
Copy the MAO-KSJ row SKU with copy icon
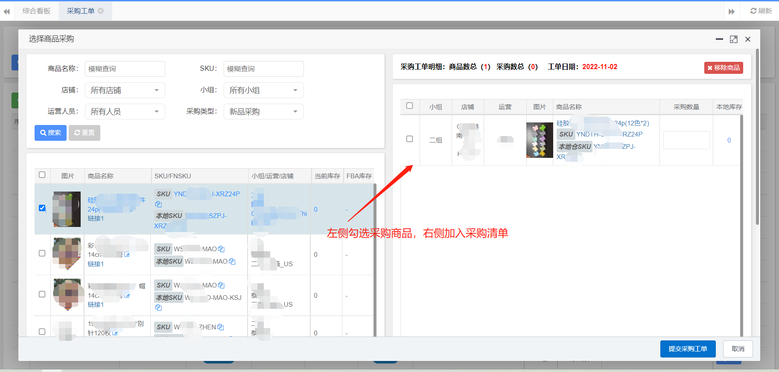coord(221,285)
